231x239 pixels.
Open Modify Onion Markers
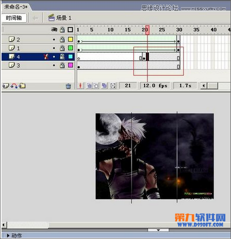pyautogui.click(x=113, y=86)
